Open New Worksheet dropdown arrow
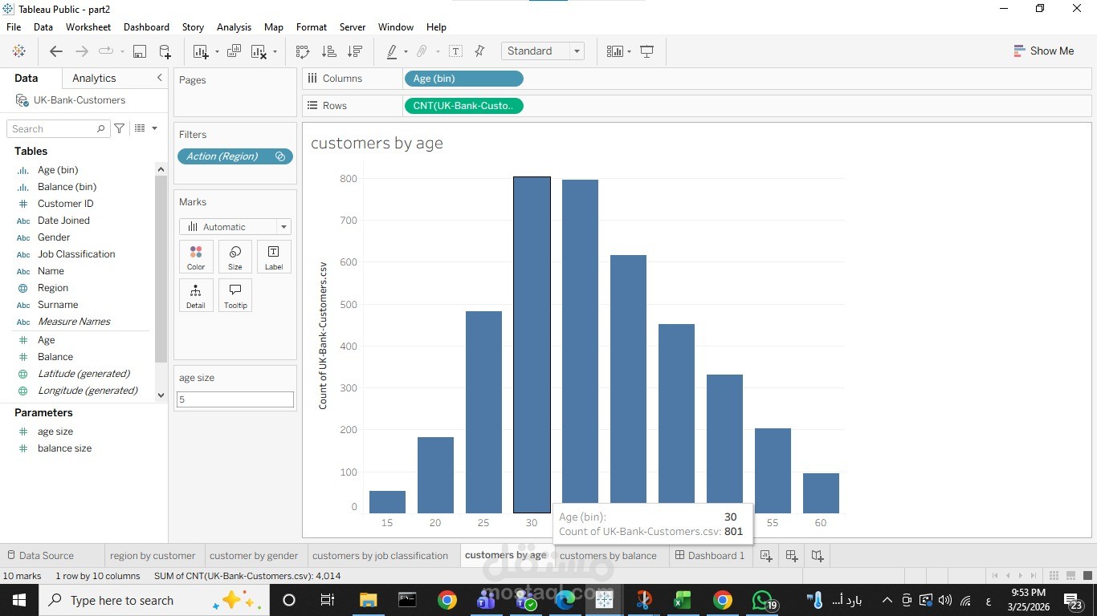This screenshot has width=1097, height=616. [217, 52]
